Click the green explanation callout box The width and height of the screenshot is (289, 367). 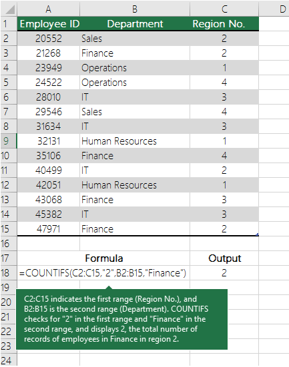[121, 319]
